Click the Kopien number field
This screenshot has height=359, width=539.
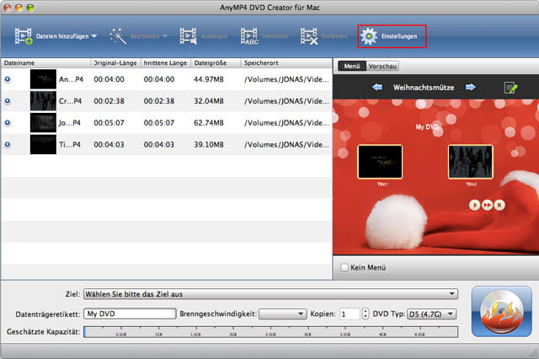pos(350,313)
